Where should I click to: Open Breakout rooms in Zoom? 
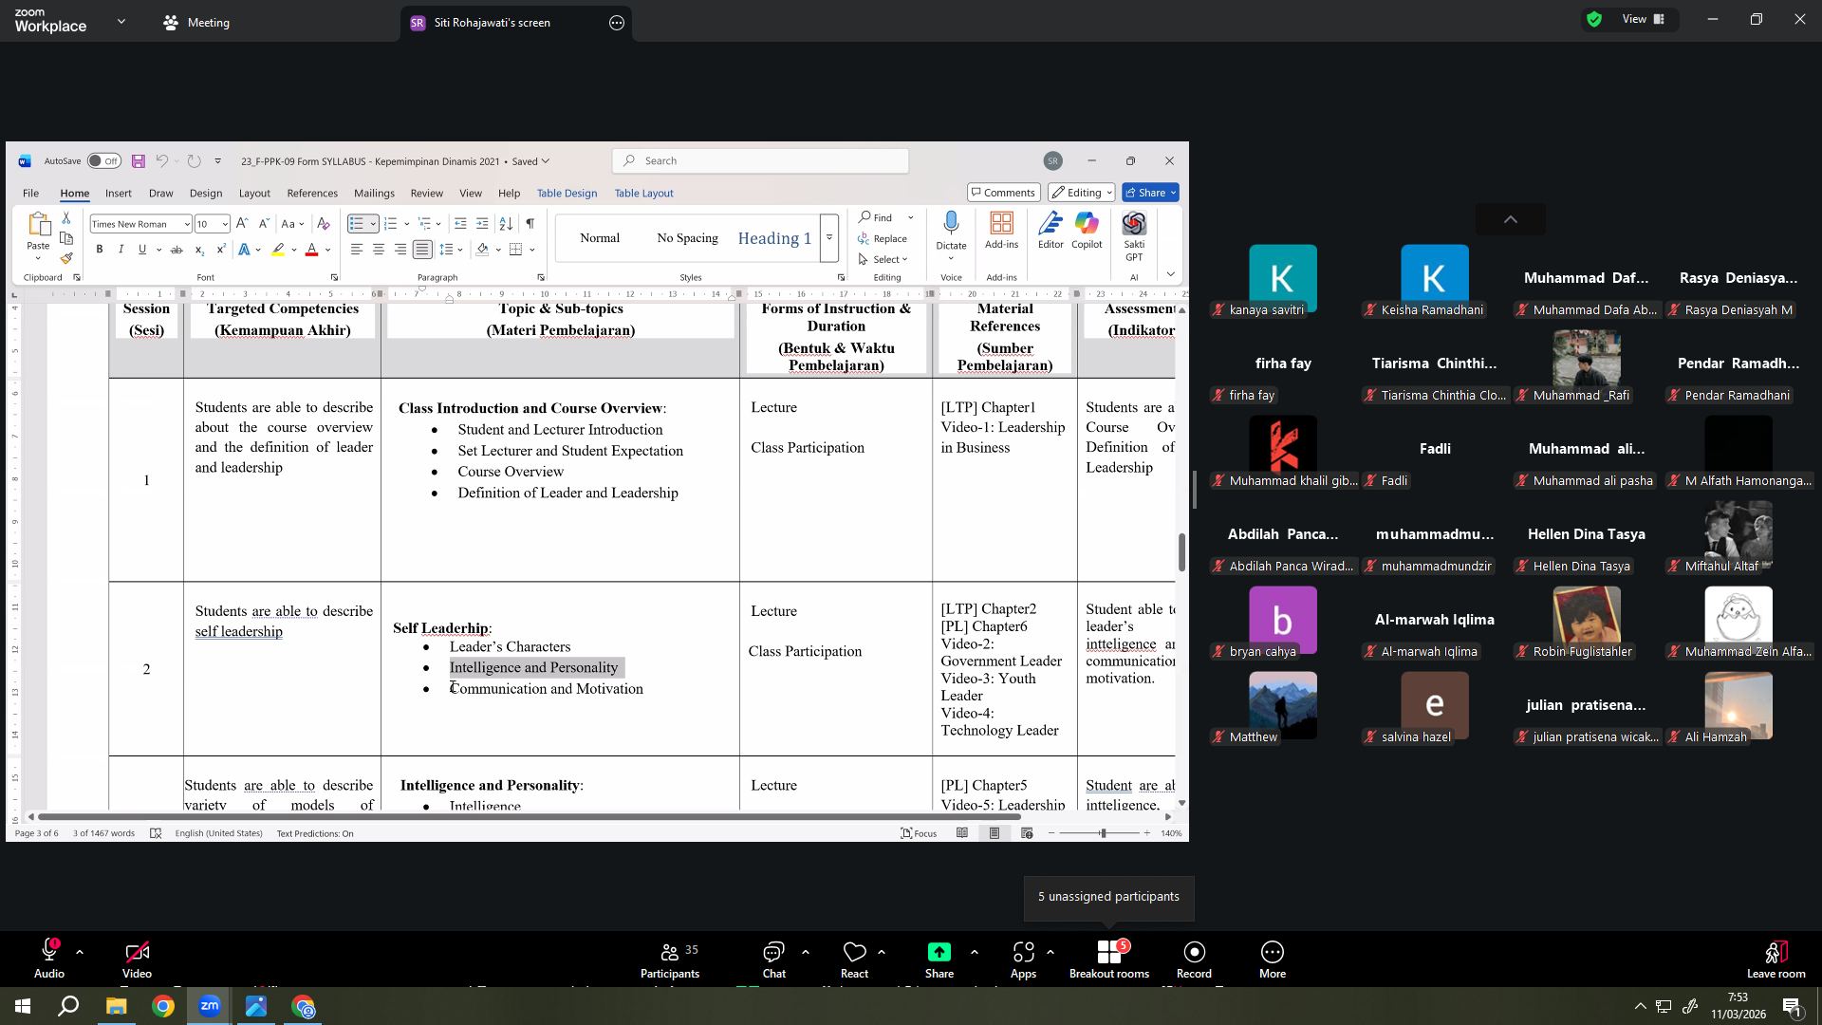[x=1109, y=960]
